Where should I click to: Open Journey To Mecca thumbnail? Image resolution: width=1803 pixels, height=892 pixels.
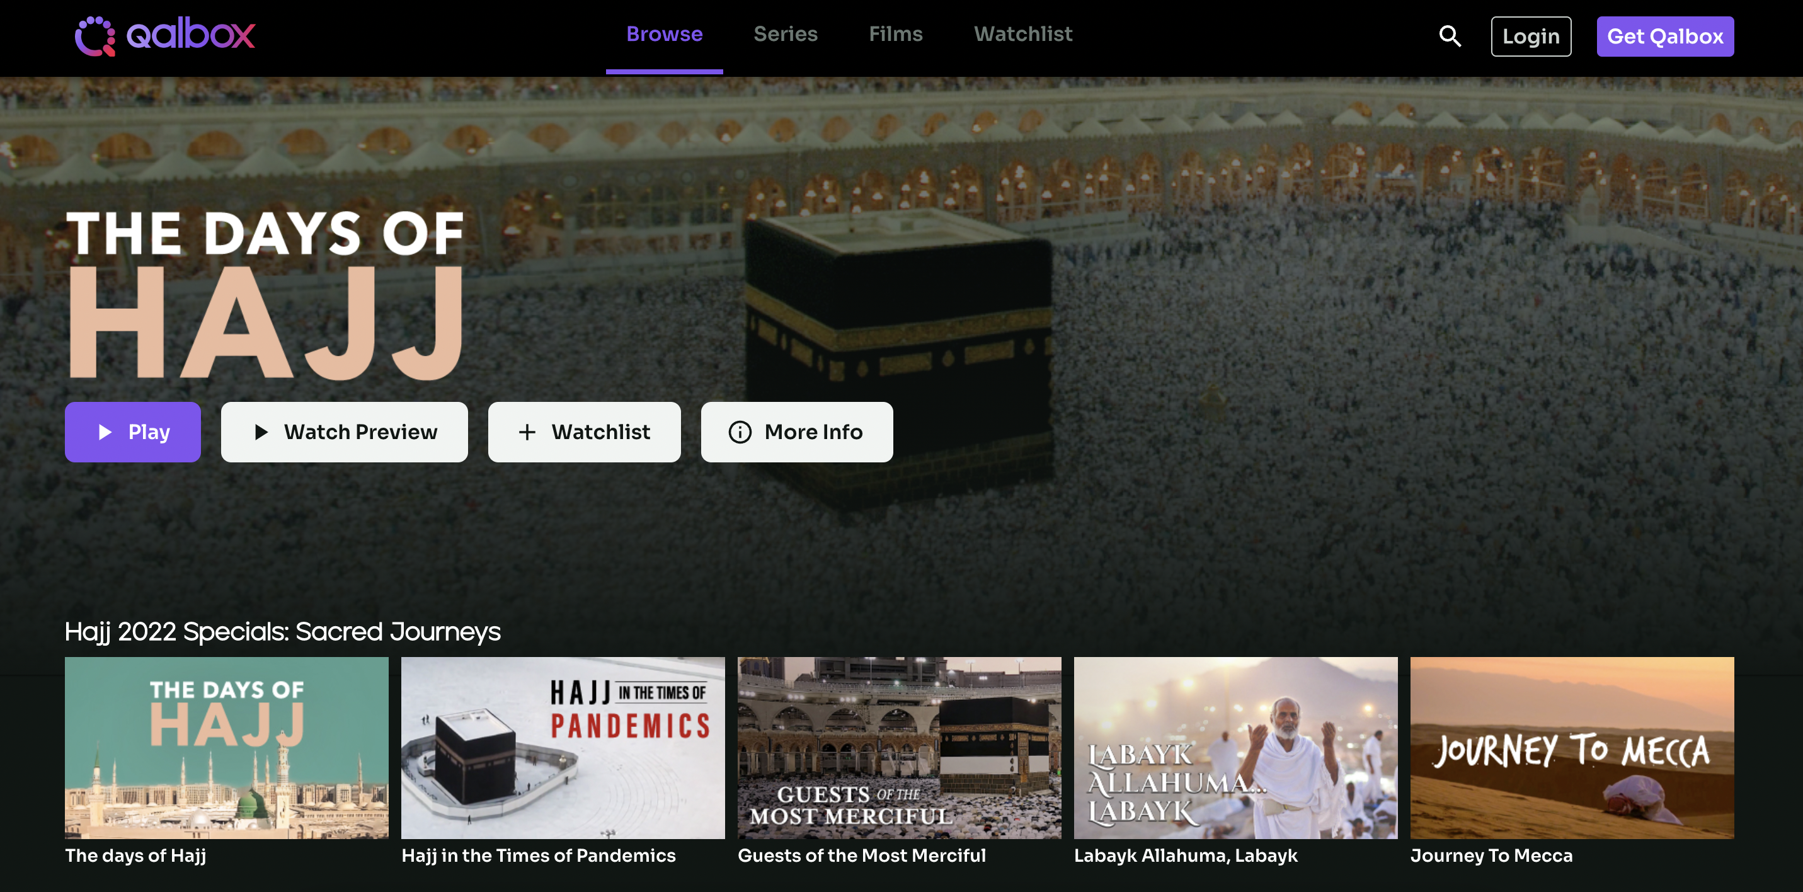click(x=1572, y=748)
